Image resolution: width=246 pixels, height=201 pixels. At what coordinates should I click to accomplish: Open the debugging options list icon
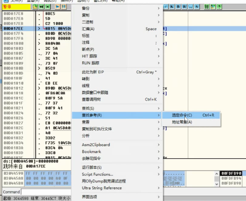pyautogui.click(x=207, y=7)
